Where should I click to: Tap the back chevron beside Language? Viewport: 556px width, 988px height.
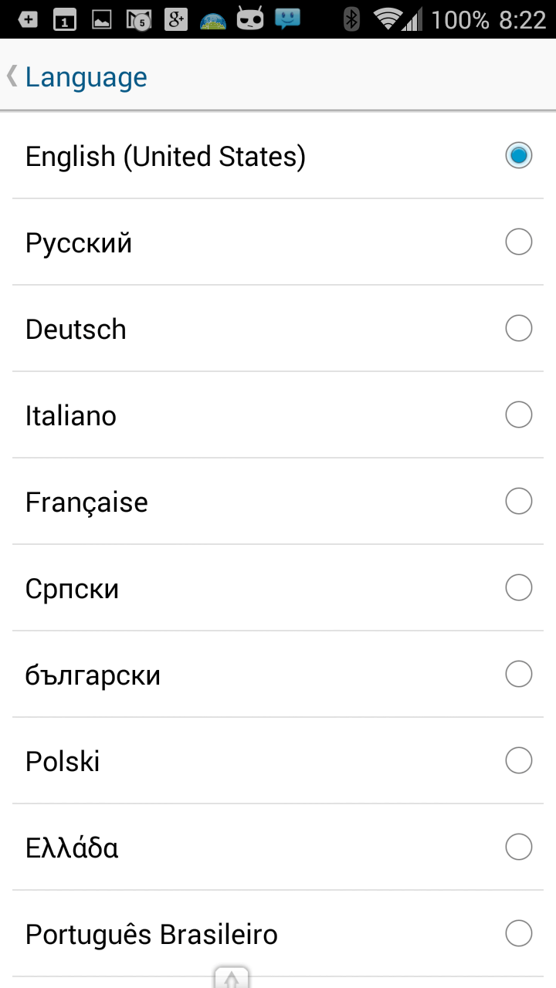11,76
